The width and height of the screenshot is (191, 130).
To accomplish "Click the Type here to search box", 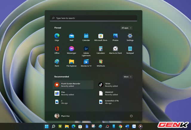I will [x=93, y=18].
